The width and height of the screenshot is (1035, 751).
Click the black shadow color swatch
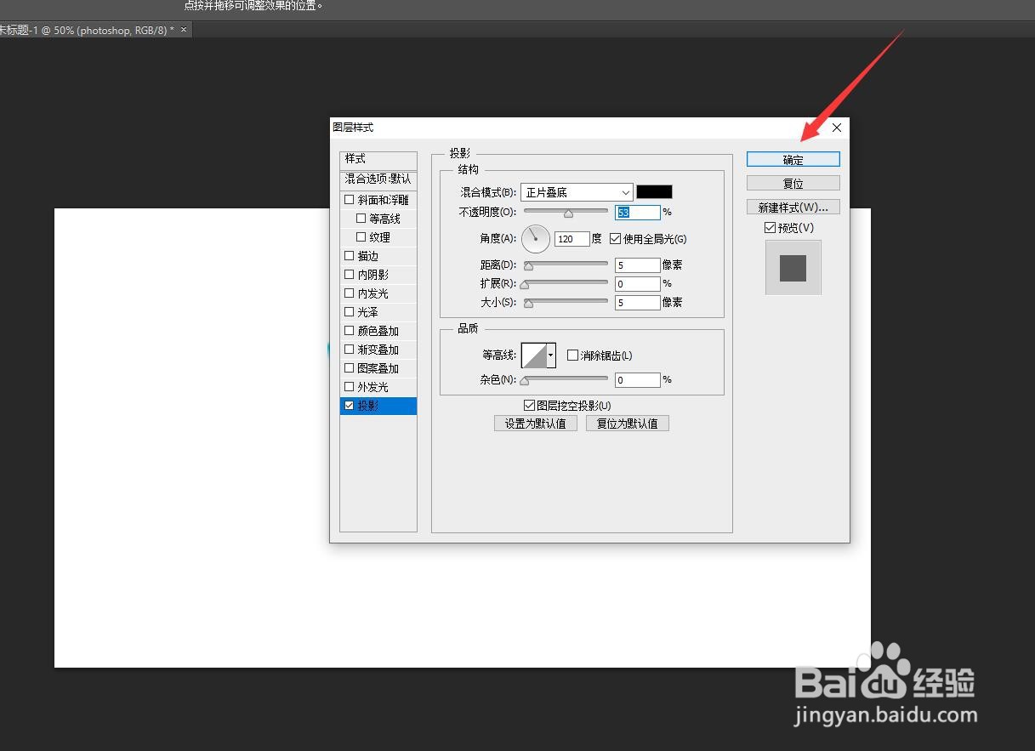coord(654,192)
